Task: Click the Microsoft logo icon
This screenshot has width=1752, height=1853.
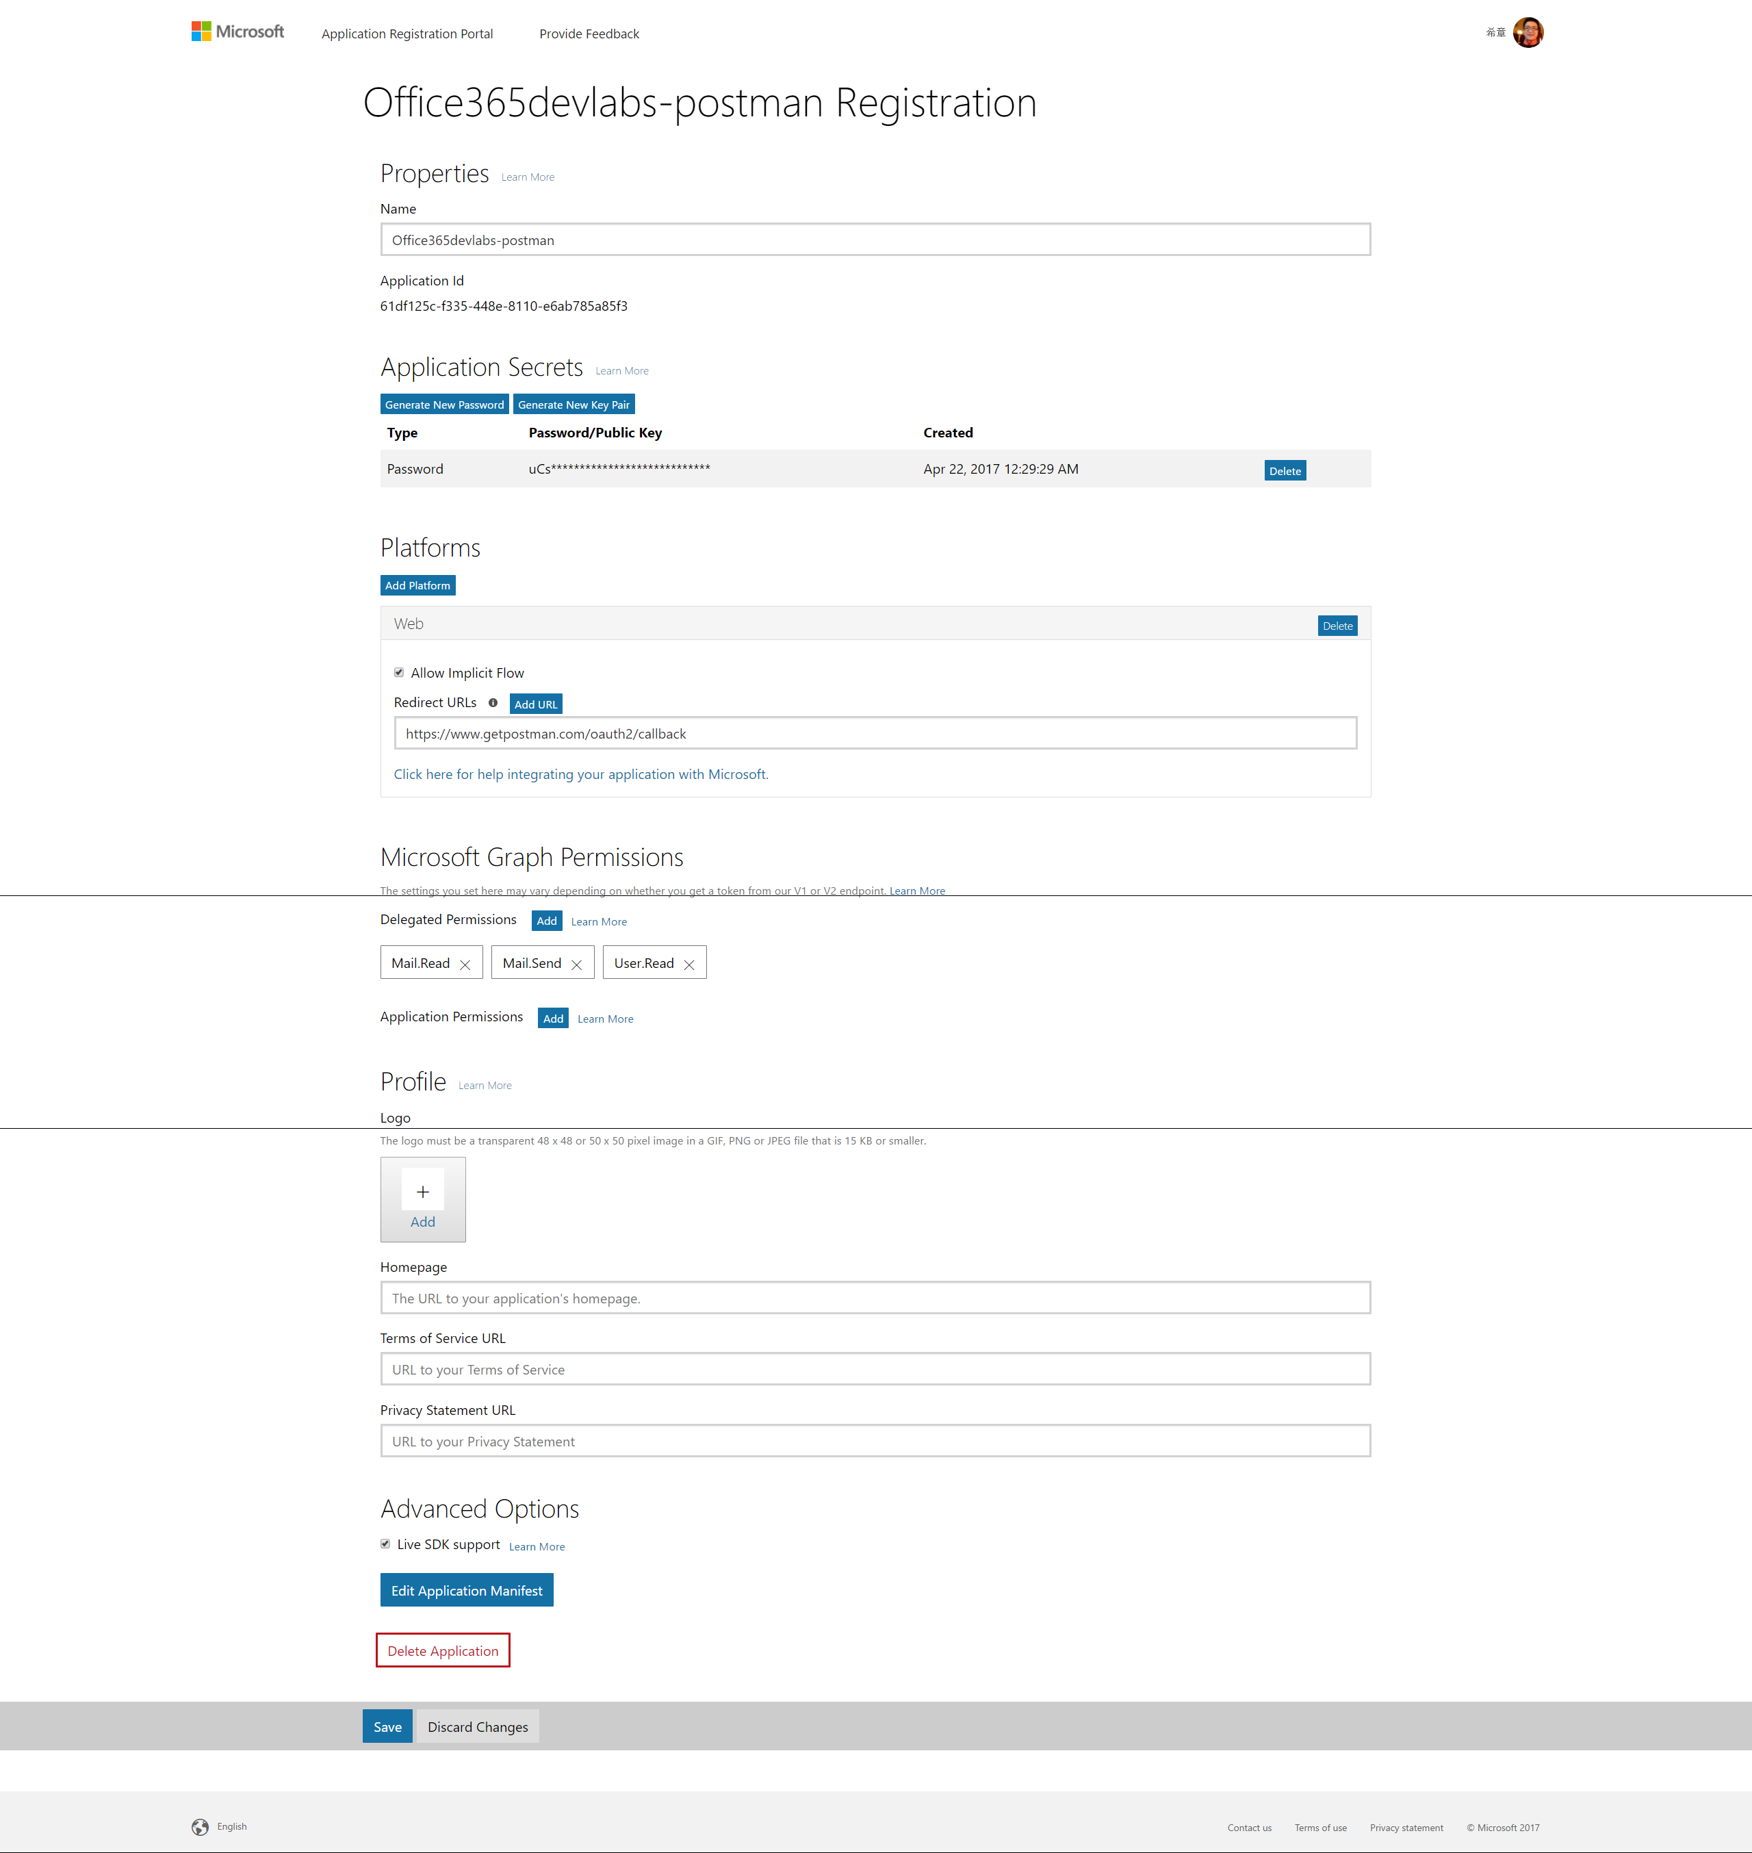Action: (201, 31)
